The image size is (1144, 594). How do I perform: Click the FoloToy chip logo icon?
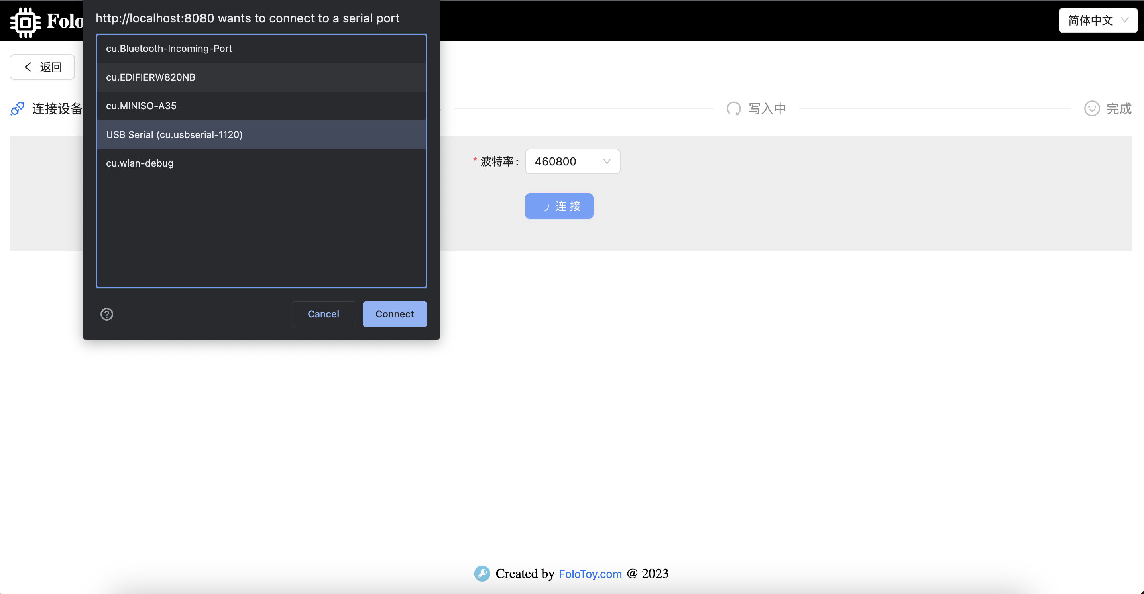[26, 22]
